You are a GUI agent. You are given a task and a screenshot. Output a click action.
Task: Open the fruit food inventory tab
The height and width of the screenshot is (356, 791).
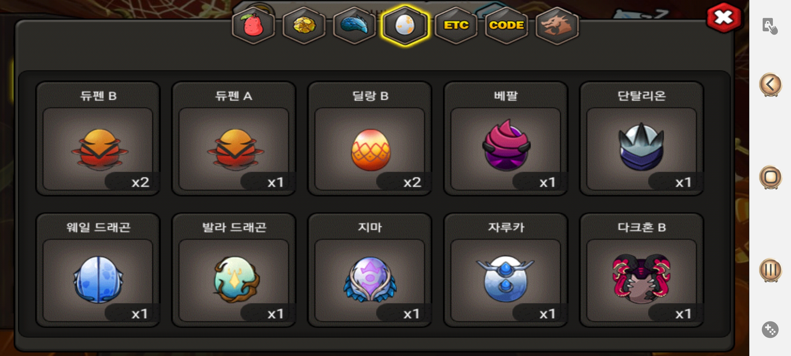(253, 26)
